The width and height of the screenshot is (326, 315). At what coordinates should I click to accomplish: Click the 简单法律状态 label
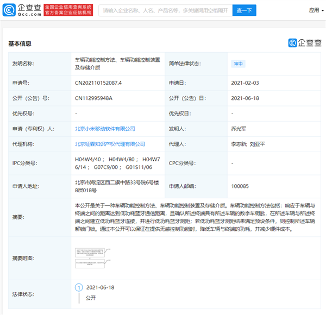[185, 64]
